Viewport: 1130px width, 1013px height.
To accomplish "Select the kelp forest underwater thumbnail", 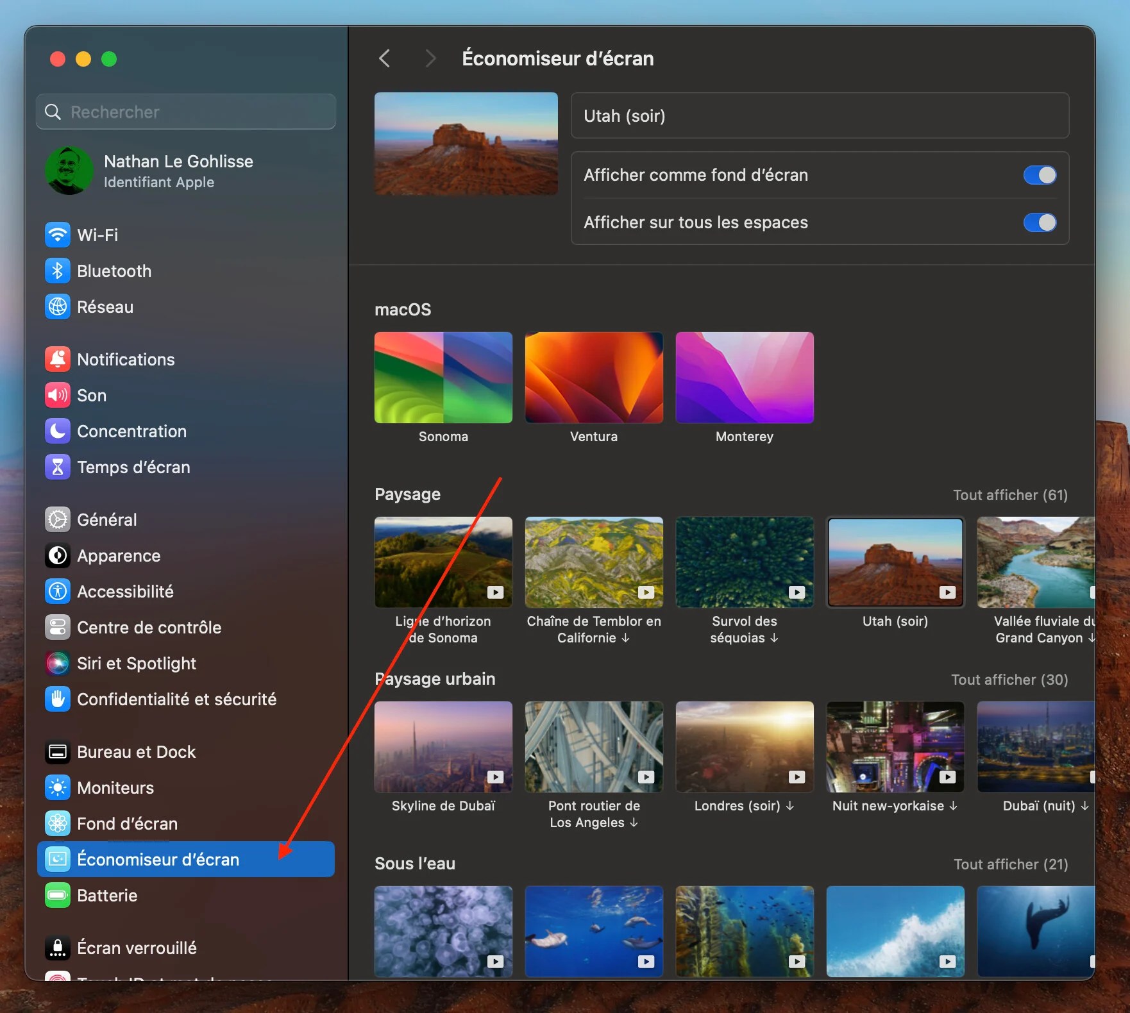I will pyautogui.click(x=745, y=932).
